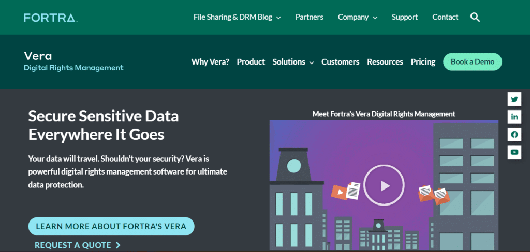Follow the Request a Quote link
Image resolution: width=530 pixels, height=252 pixels.
[x=77, y=245]
